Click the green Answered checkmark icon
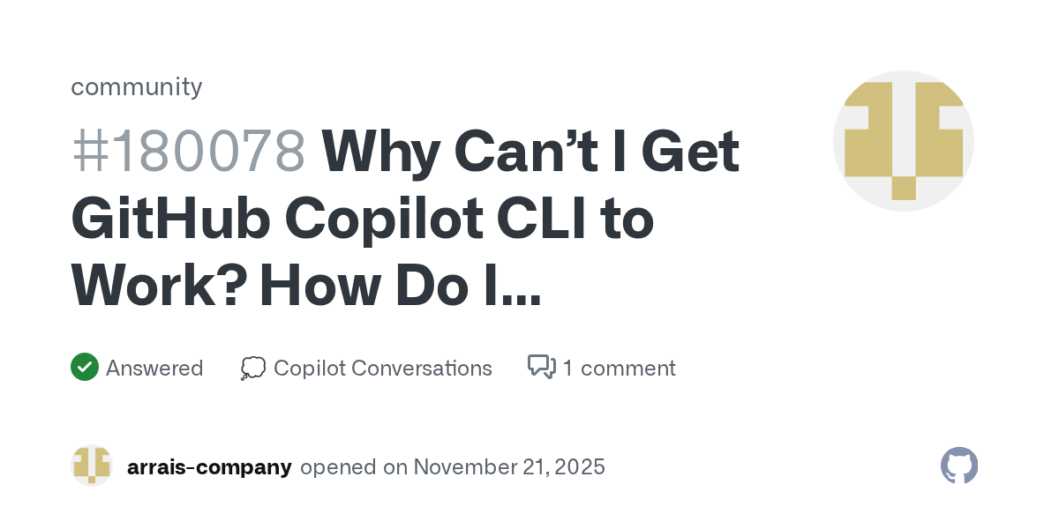The width and height of the screenshot is (1059, 529). click(x=84, y=367)
